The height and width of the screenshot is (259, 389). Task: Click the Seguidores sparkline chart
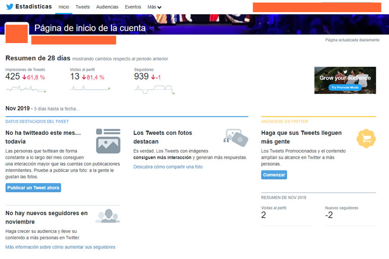pos(154,89)
